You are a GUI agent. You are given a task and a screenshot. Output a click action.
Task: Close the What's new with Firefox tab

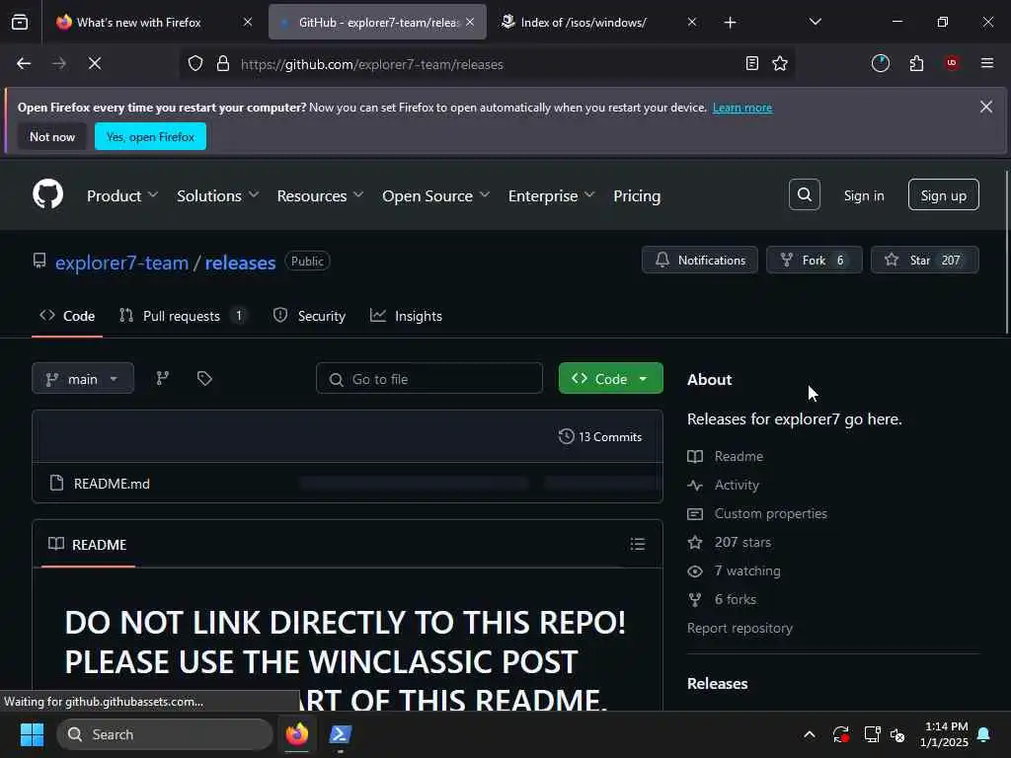click(x=248, y=22)
